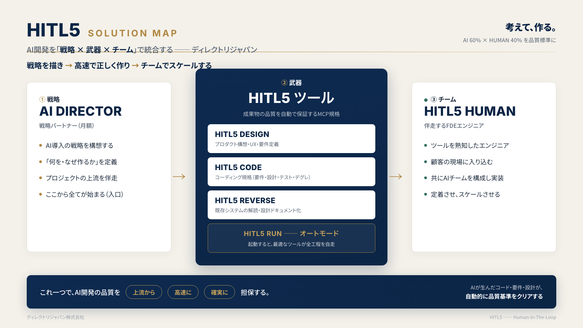
Task: Click 伴走するFDEエンジニア subtitle
Action: [x=454, y=126]
